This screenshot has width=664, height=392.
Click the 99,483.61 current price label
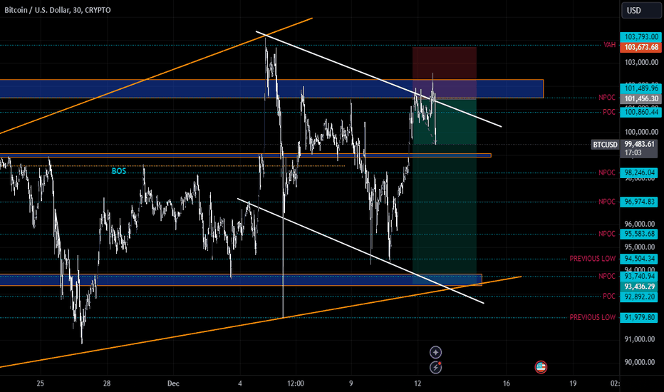point(639,144)
